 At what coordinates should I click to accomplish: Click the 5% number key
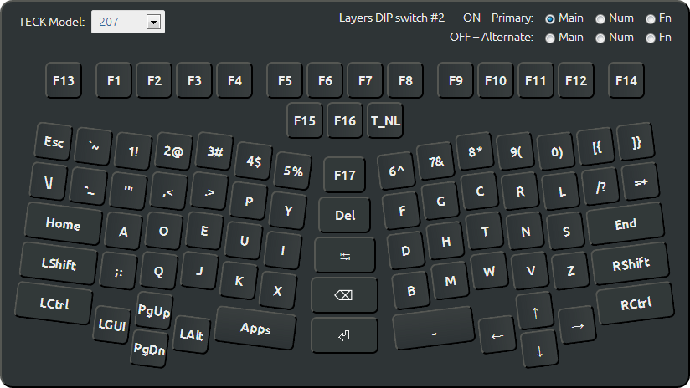[x=293, y=171]
